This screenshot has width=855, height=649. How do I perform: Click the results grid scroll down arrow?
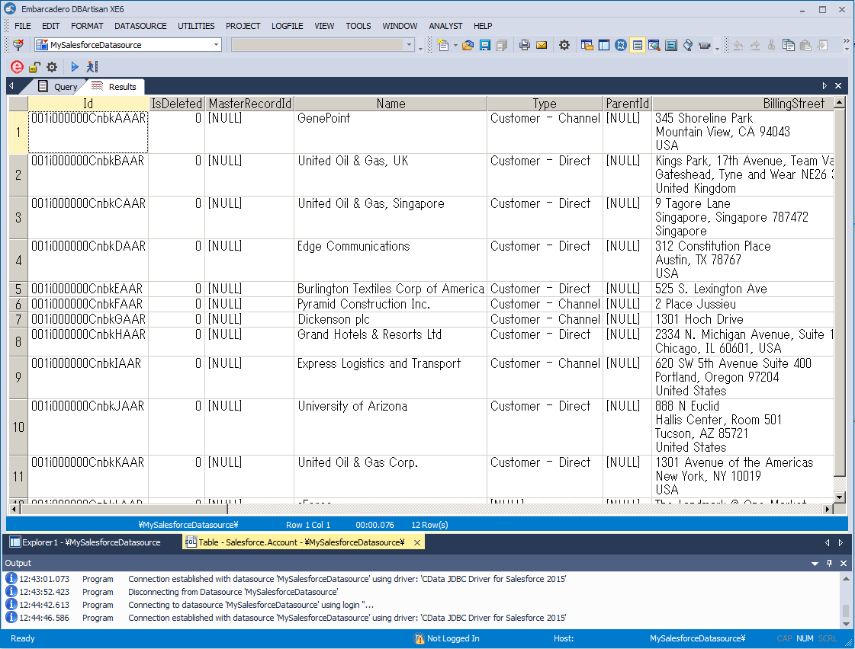[x=840, y=497]
